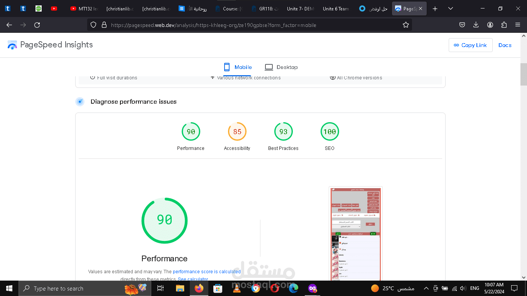
Task: Click the PageSpeed Insights logo
Action: pyautogui.click(x=50, y=45)
